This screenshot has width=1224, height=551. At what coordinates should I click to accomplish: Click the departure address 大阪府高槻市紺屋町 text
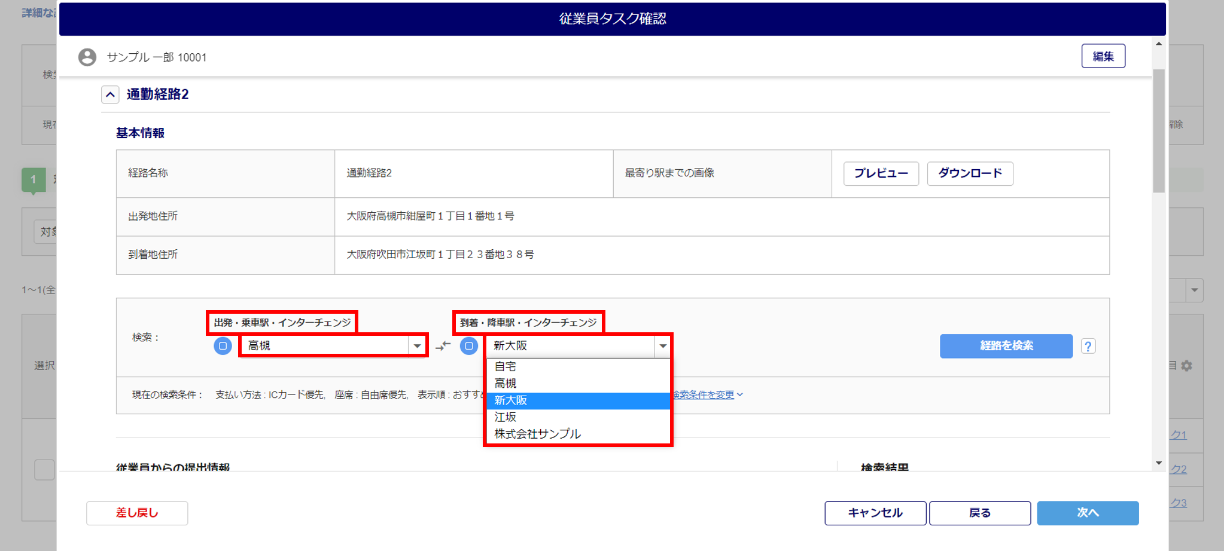point(430,216)
